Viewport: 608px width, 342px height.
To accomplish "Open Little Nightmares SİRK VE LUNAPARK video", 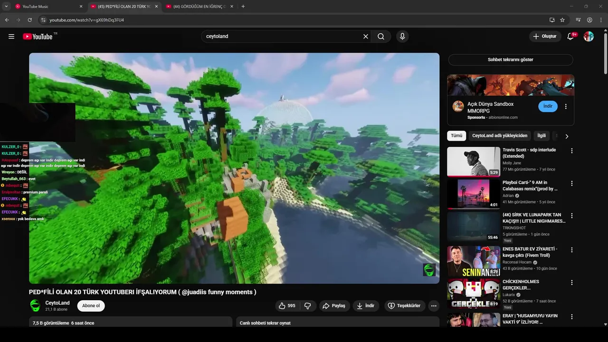I will tap(474, 227).
